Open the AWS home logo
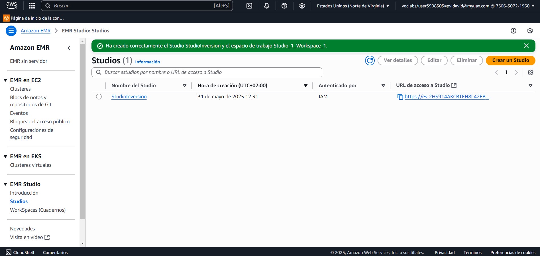The height and width of the screenshot is (256, 540). click(12, 6)
